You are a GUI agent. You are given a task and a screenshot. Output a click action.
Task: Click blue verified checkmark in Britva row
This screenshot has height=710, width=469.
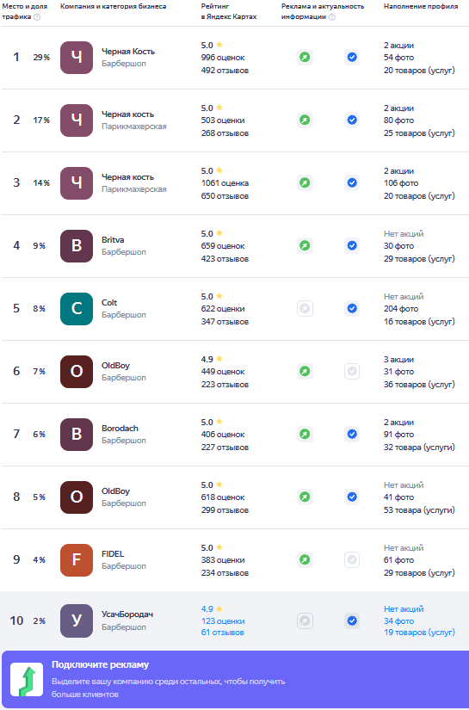[x=352, y=246]
